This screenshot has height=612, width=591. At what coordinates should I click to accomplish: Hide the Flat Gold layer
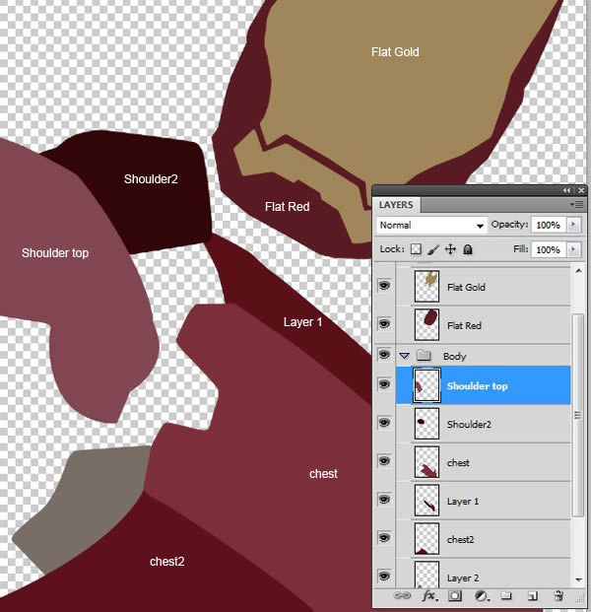coord(384,286)
